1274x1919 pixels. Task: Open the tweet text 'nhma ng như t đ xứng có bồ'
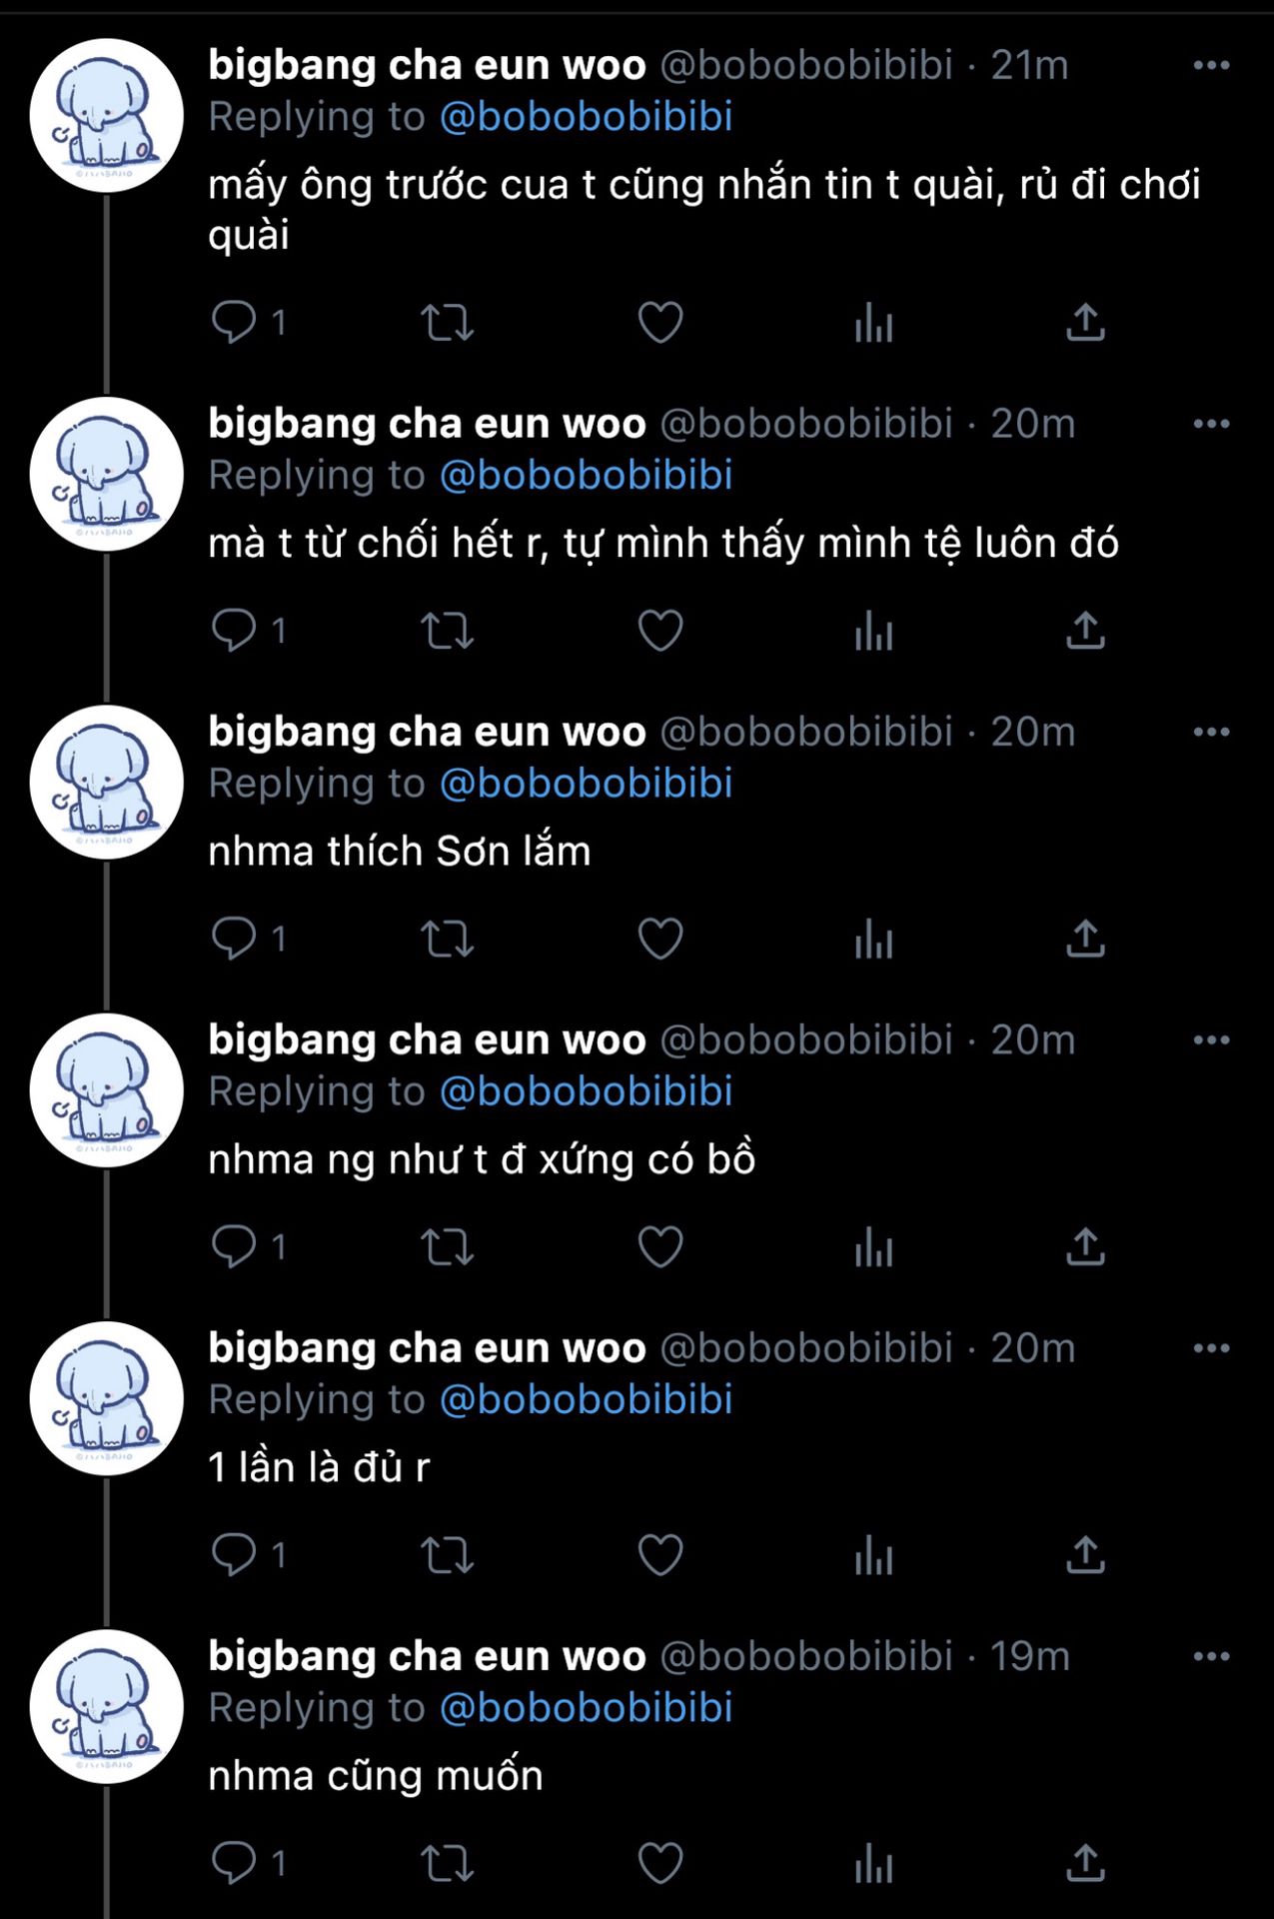(482, 1159)
